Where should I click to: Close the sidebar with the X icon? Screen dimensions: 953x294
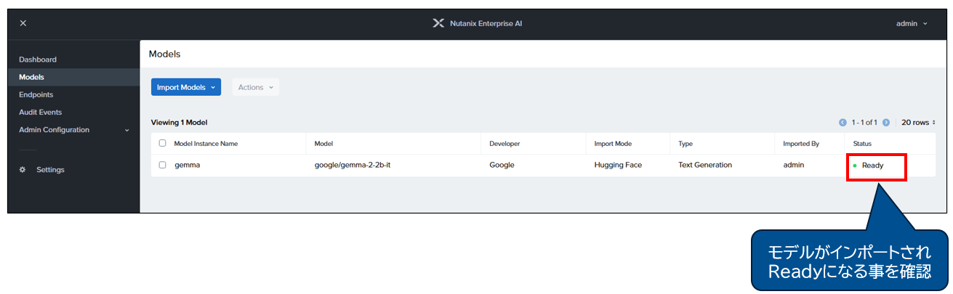pyautogui.click(x=23, y=23)
